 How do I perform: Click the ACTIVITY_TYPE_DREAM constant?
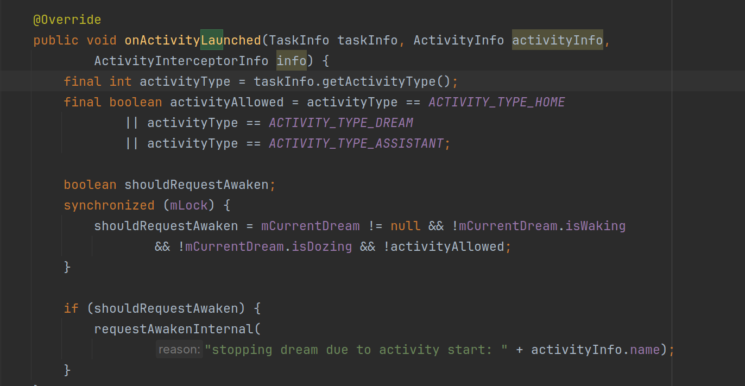pos(341,123)
